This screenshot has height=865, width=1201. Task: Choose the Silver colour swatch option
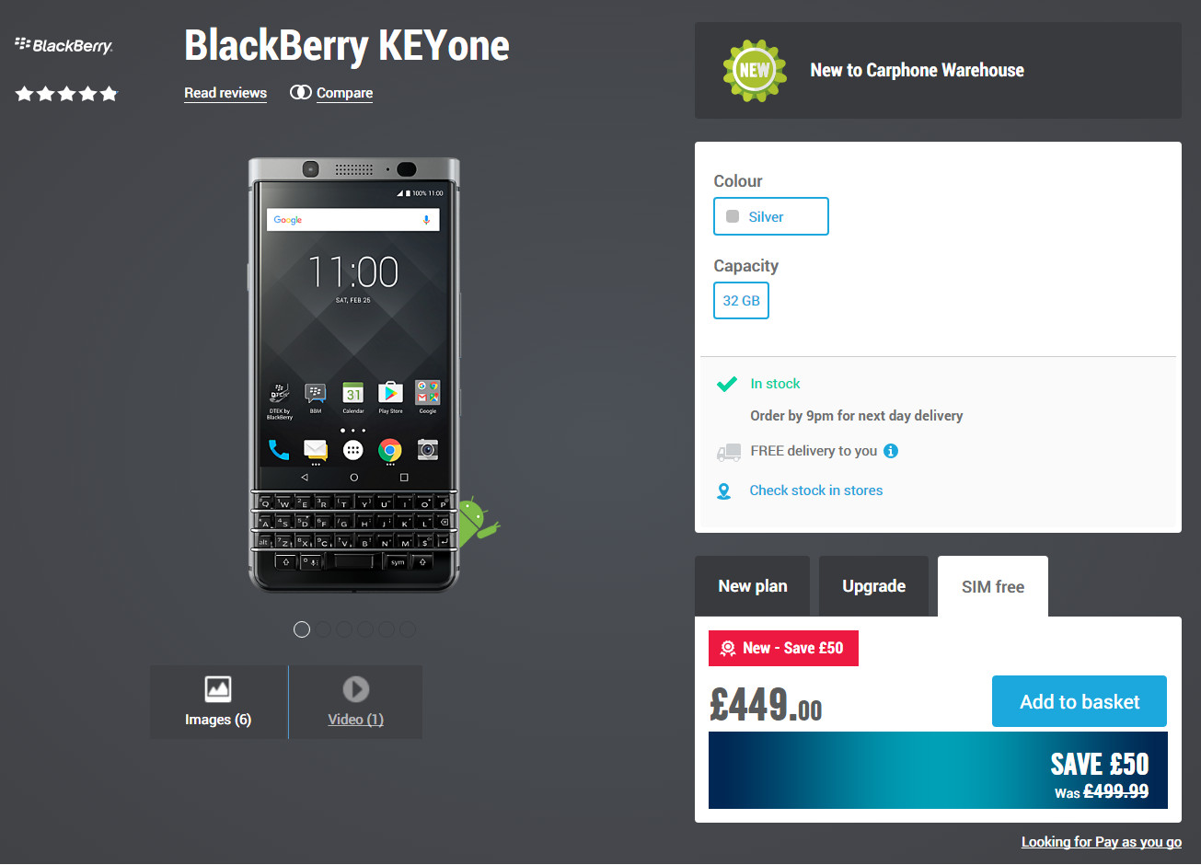(771, 216)
